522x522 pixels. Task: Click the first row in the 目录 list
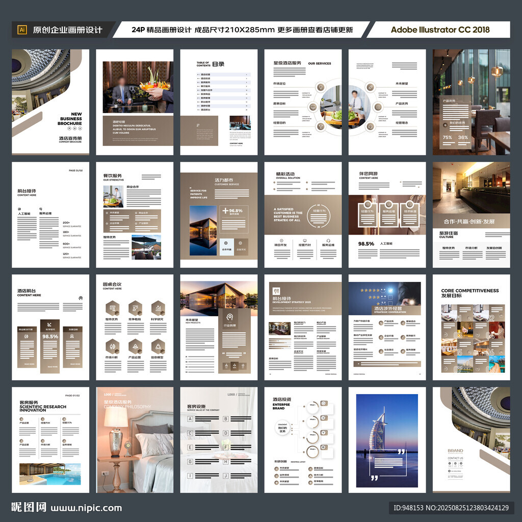[223, 74]
